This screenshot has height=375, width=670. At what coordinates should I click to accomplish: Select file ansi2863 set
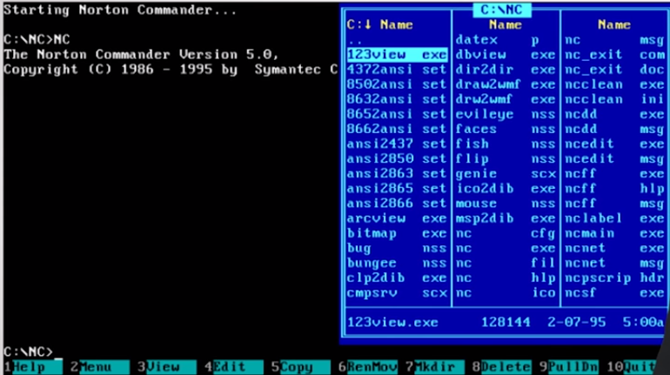pyautogui.click(x=397, y=174)
